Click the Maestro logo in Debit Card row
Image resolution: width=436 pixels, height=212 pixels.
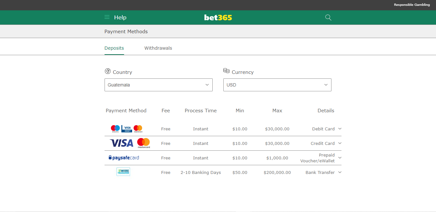click(115, 129)
